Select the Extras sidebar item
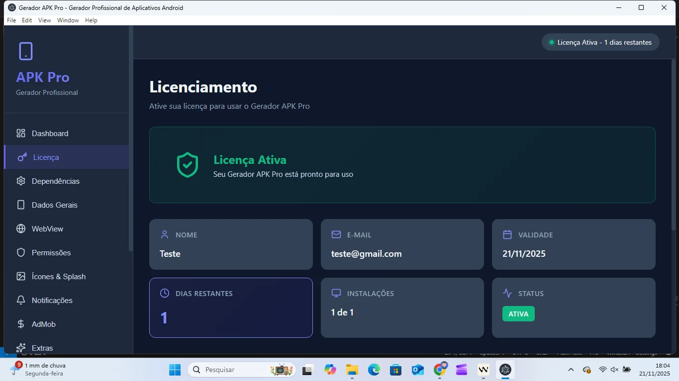The image size is (679, 381). [42, 348]
